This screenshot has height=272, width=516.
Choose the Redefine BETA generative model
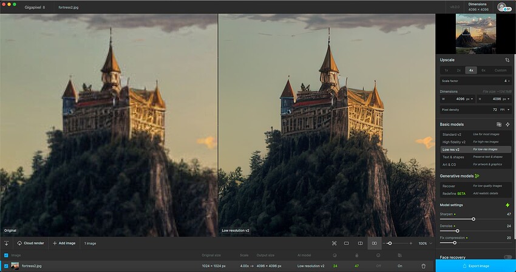476,194
